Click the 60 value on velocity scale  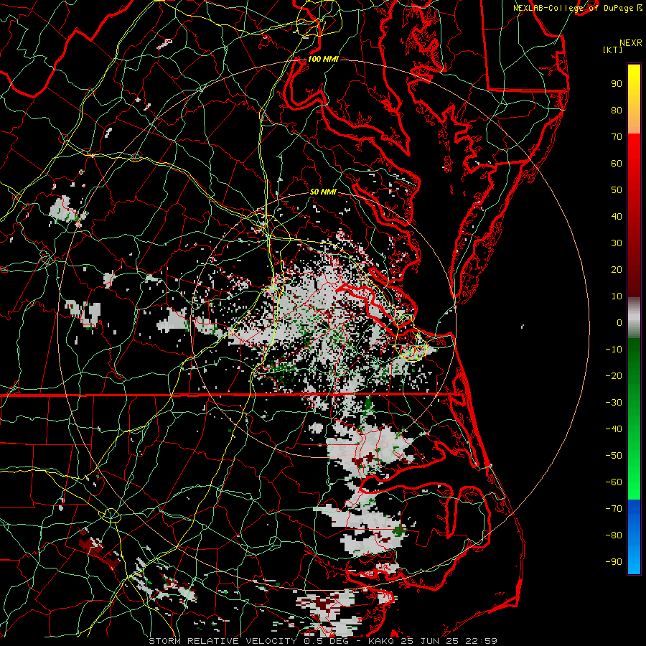coord(617,164)
